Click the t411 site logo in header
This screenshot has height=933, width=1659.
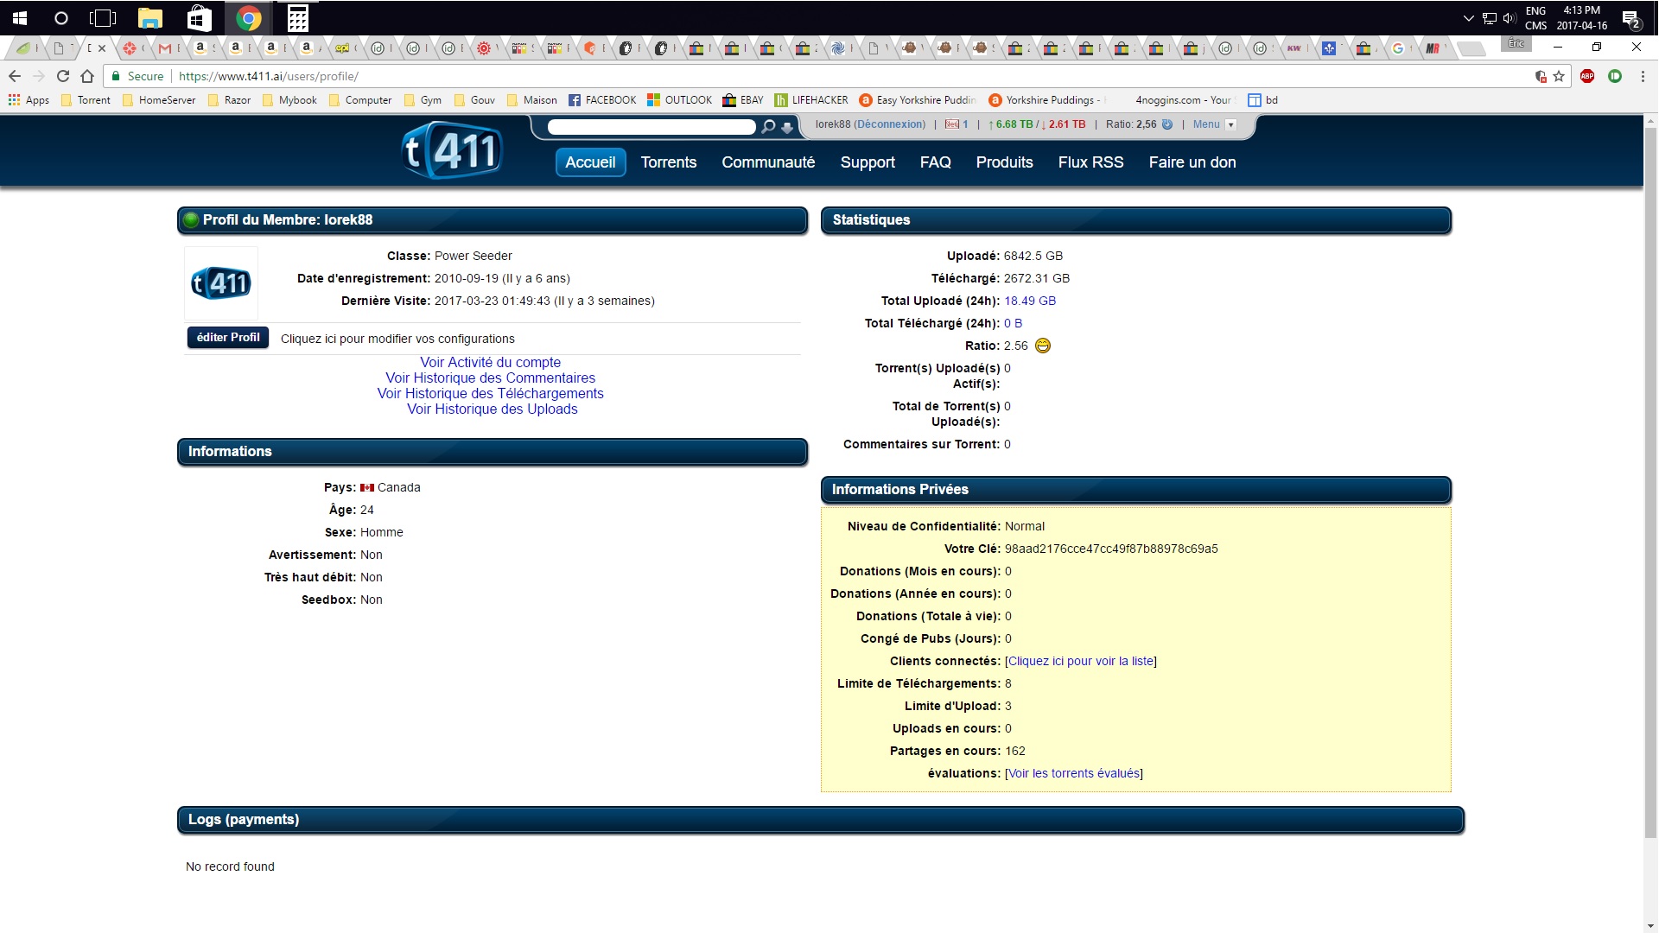pyautogui.click(x=452, y=150)
